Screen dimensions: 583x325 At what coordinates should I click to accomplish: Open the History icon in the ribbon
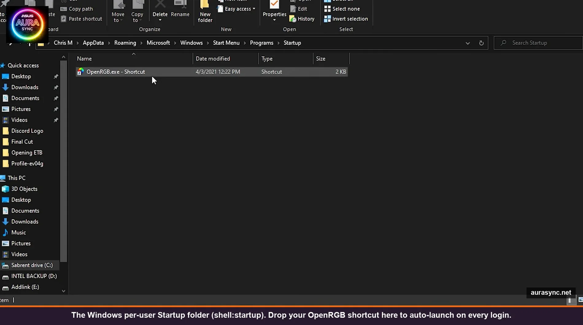pos(302,19)
